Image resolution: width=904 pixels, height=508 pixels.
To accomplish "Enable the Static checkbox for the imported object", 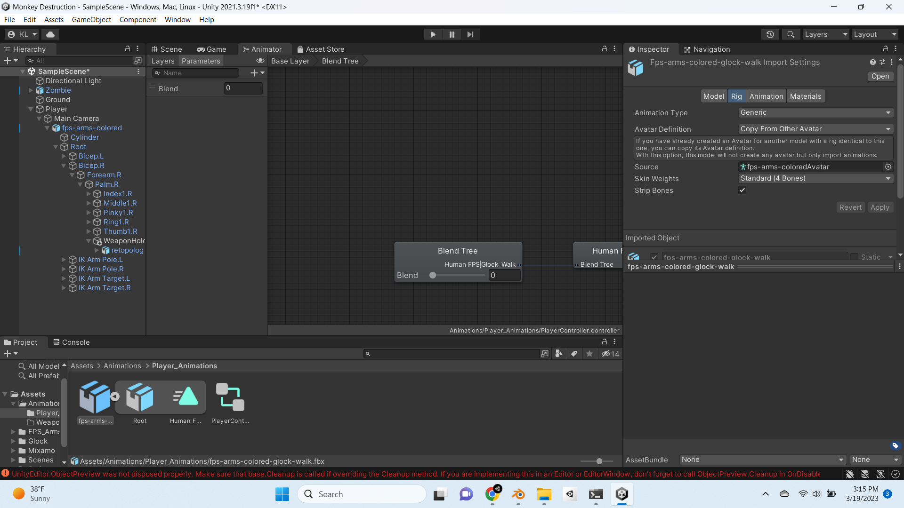I will point(854,256).
